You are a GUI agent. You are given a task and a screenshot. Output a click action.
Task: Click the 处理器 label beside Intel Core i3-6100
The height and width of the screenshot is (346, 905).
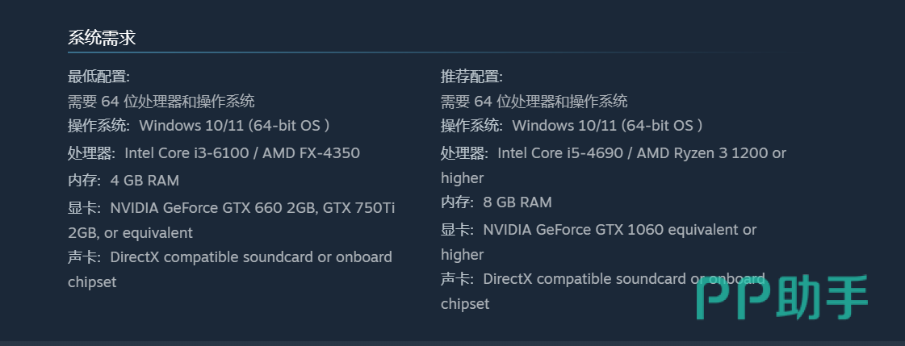coord(91,153)
